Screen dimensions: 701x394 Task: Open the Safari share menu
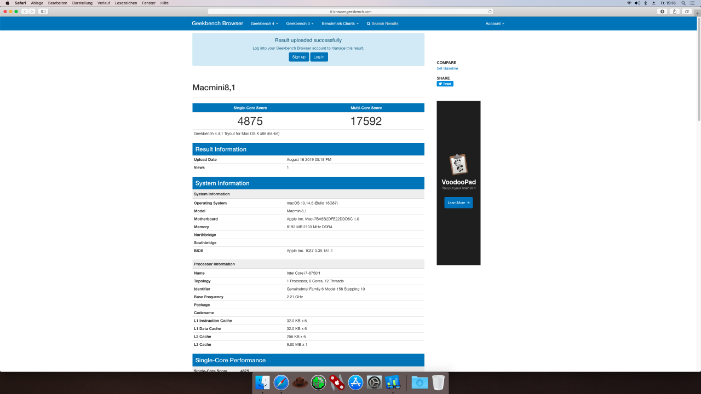(x=675, y=11)
